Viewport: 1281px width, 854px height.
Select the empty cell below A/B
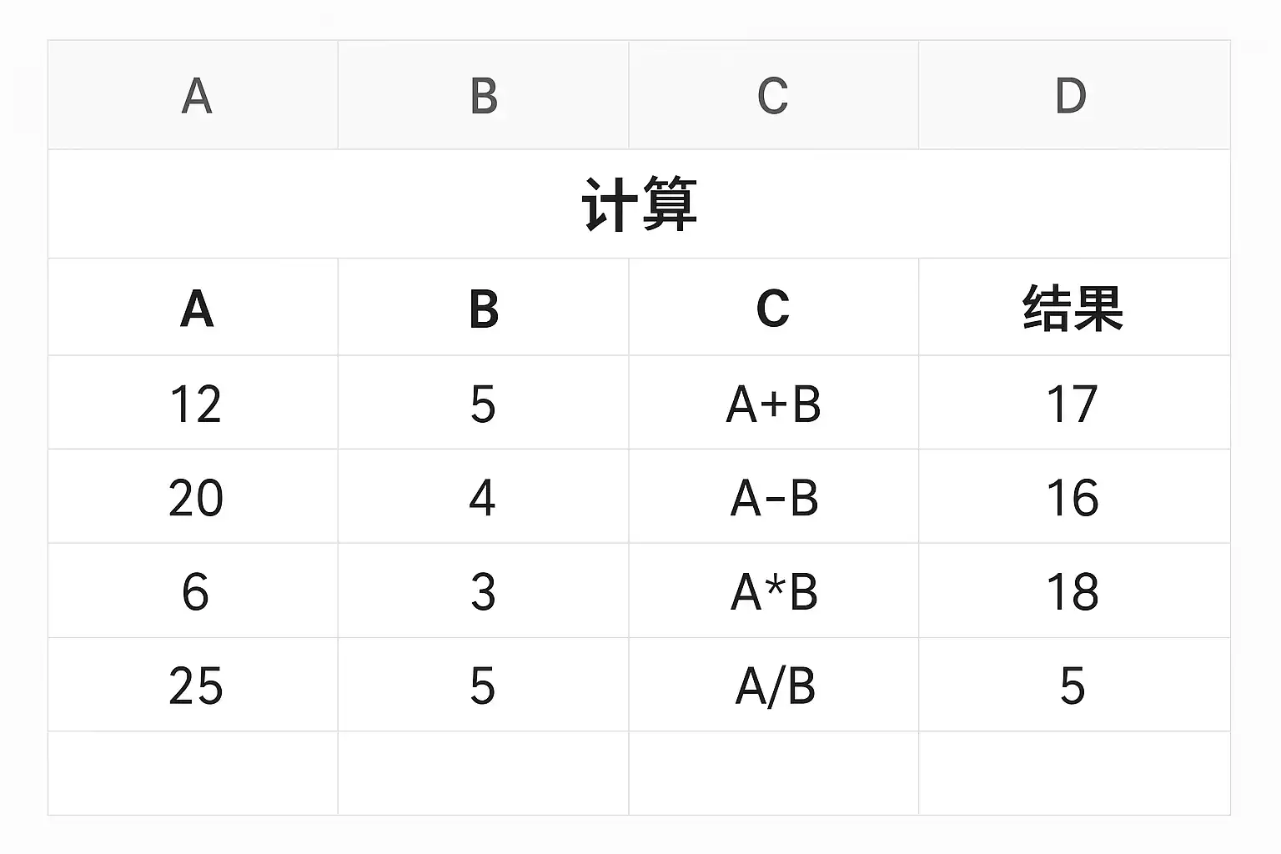774,773
